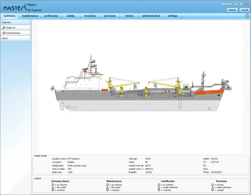Open the purchase tab
The width and height of the screenshot is (251, 195).
tap(110, 16)
